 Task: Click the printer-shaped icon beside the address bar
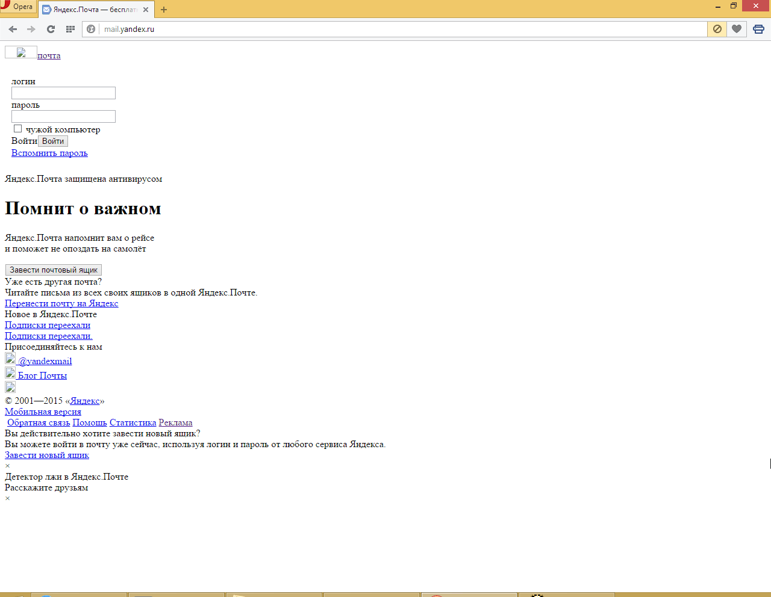758,29
